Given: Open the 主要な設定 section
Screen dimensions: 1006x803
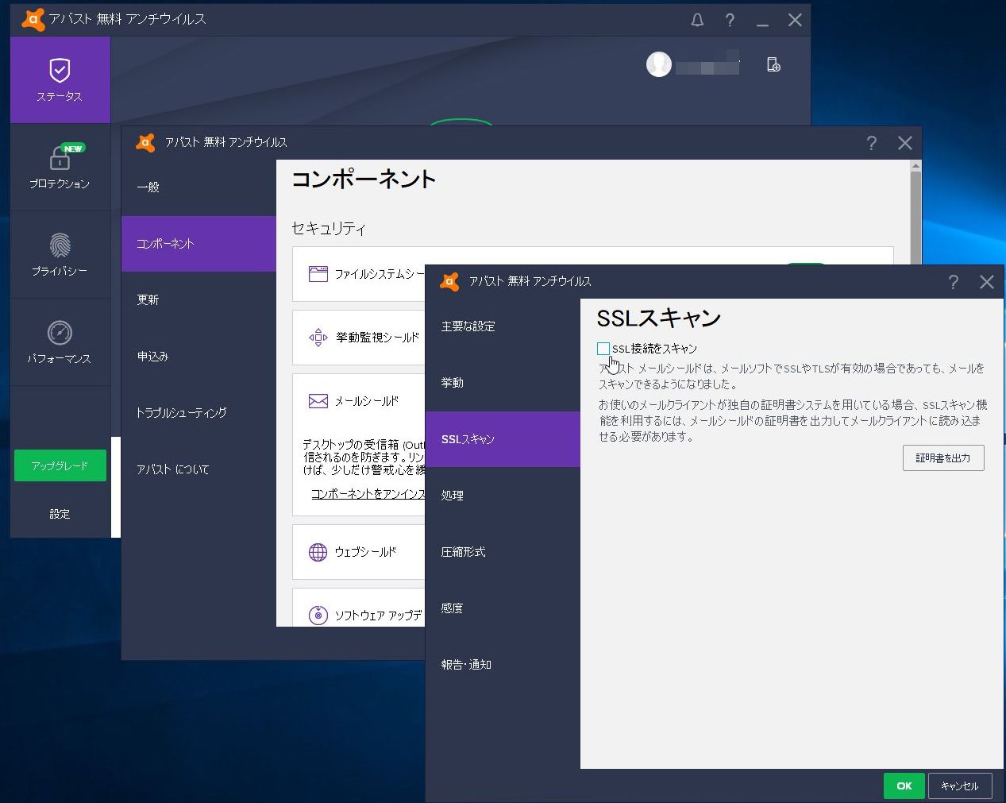Looking at the screenshot, I should 503,326.
